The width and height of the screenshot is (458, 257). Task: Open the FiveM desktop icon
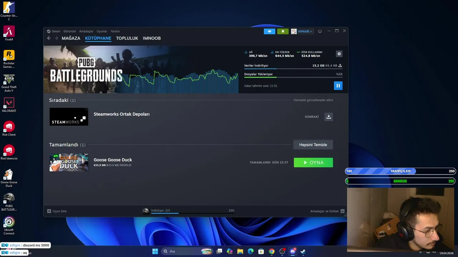[x=9, y=33]
